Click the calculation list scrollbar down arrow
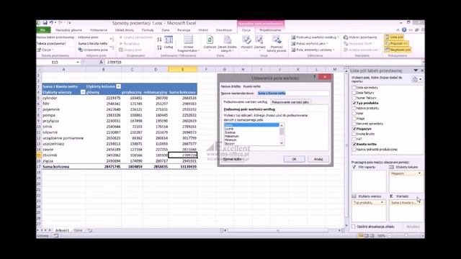 282,143
